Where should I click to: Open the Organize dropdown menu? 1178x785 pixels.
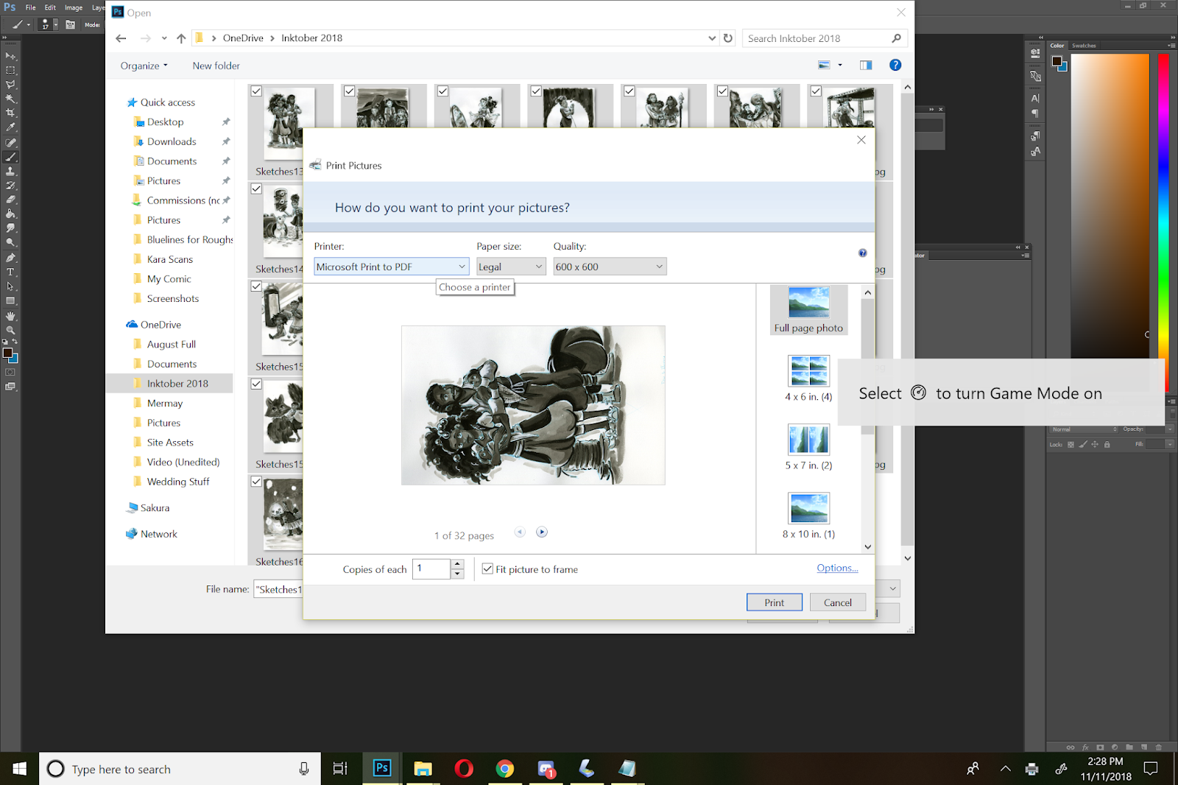click(144, 66)
